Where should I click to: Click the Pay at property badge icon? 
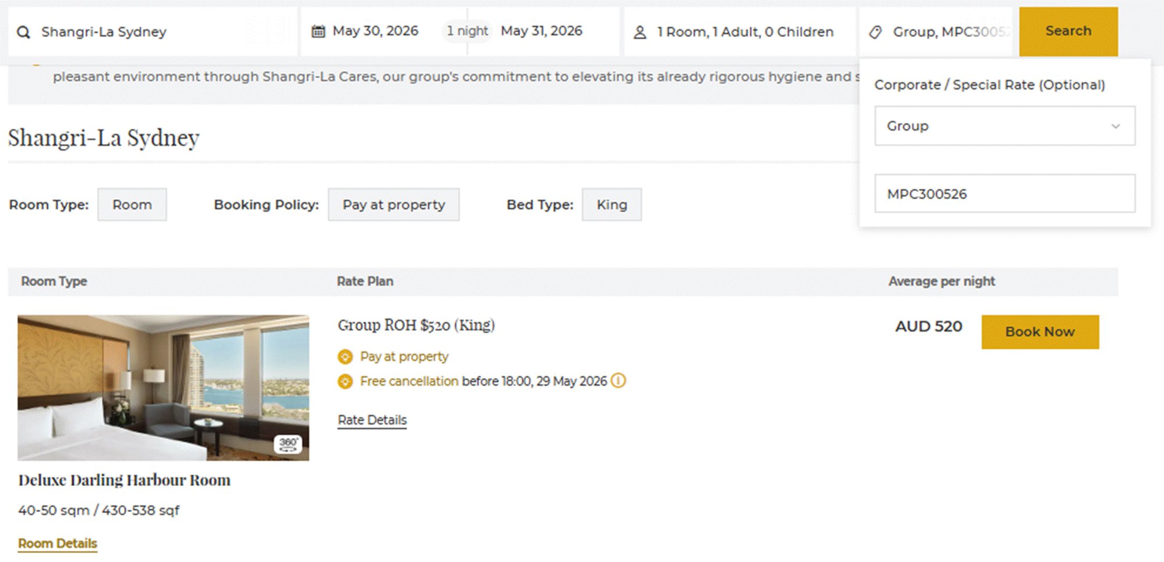click(x=345, y=356)
